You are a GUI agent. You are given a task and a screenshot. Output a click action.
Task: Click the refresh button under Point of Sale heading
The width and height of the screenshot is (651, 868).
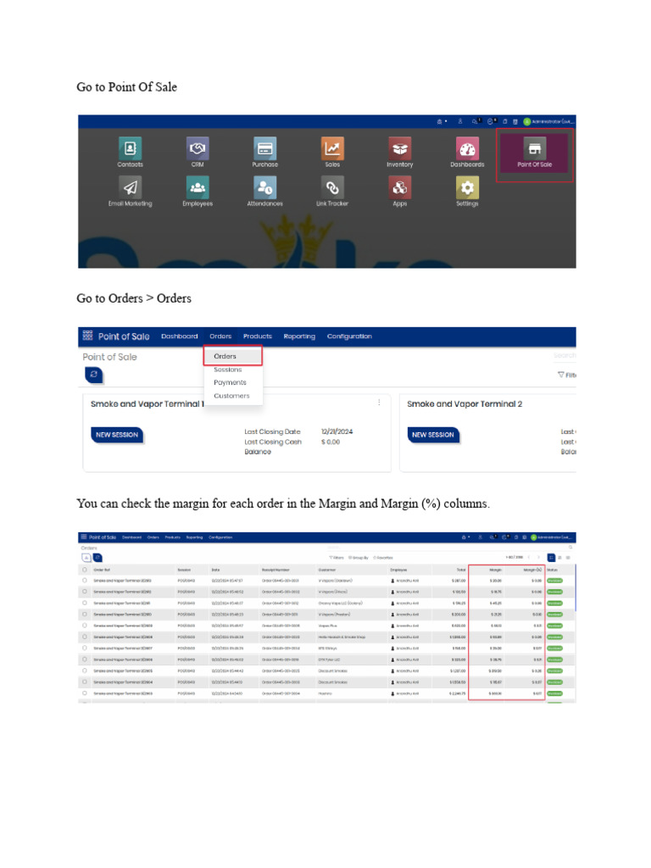tap(93, 375)
